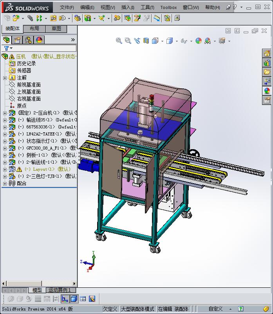The image size is (273, 314).
Task: Click the Section View icon
Action: coord(146,41)
